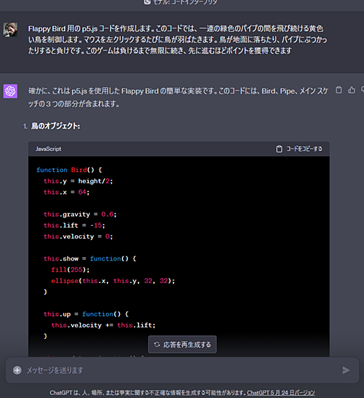
Task: Click code line 'this.y = height/2;'
Action: pos(78,181)
